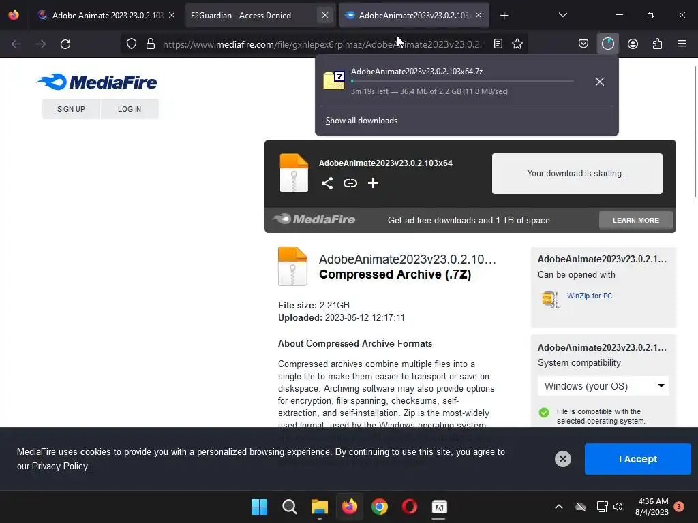Viewport: 698px width, 523px height.
Task: Click the Compressed Archive (.7Z) heading
Action: pos(395,274)
